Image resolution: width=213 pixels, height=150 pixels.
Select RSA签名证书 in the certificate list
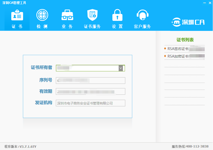point(178,49)
